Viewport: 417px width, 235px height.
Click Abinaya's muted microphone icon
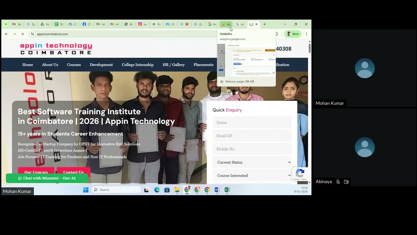coord(338,182)
